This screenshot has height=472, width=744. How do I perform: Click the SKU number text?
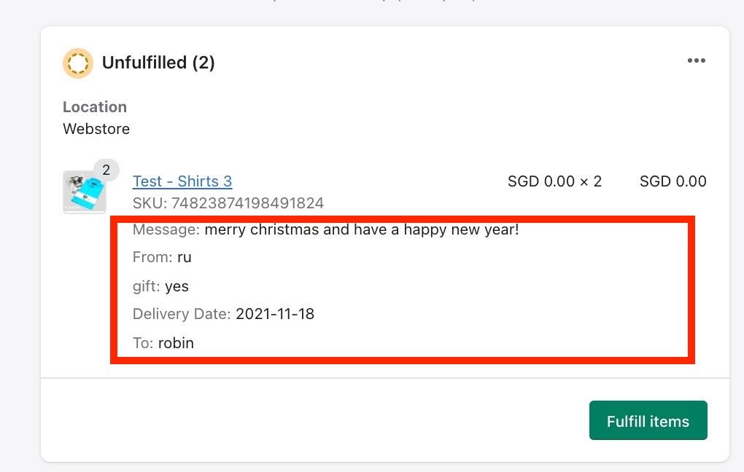pos(247,203)
